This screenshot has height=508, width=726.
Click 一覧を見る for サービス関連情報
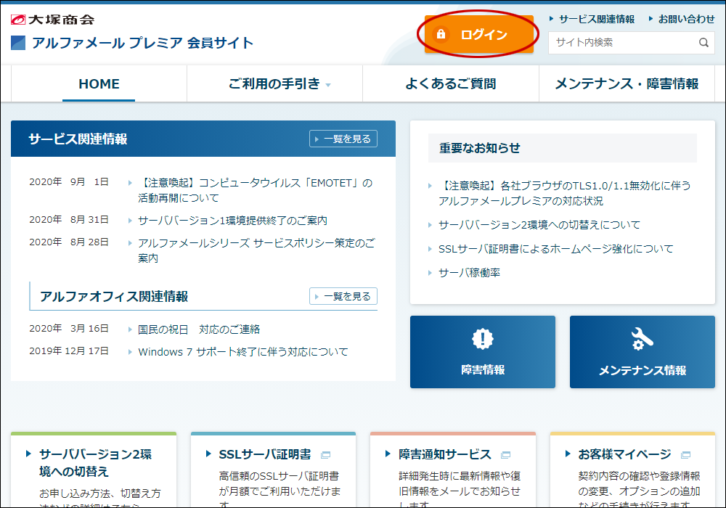tap(343, 139)
